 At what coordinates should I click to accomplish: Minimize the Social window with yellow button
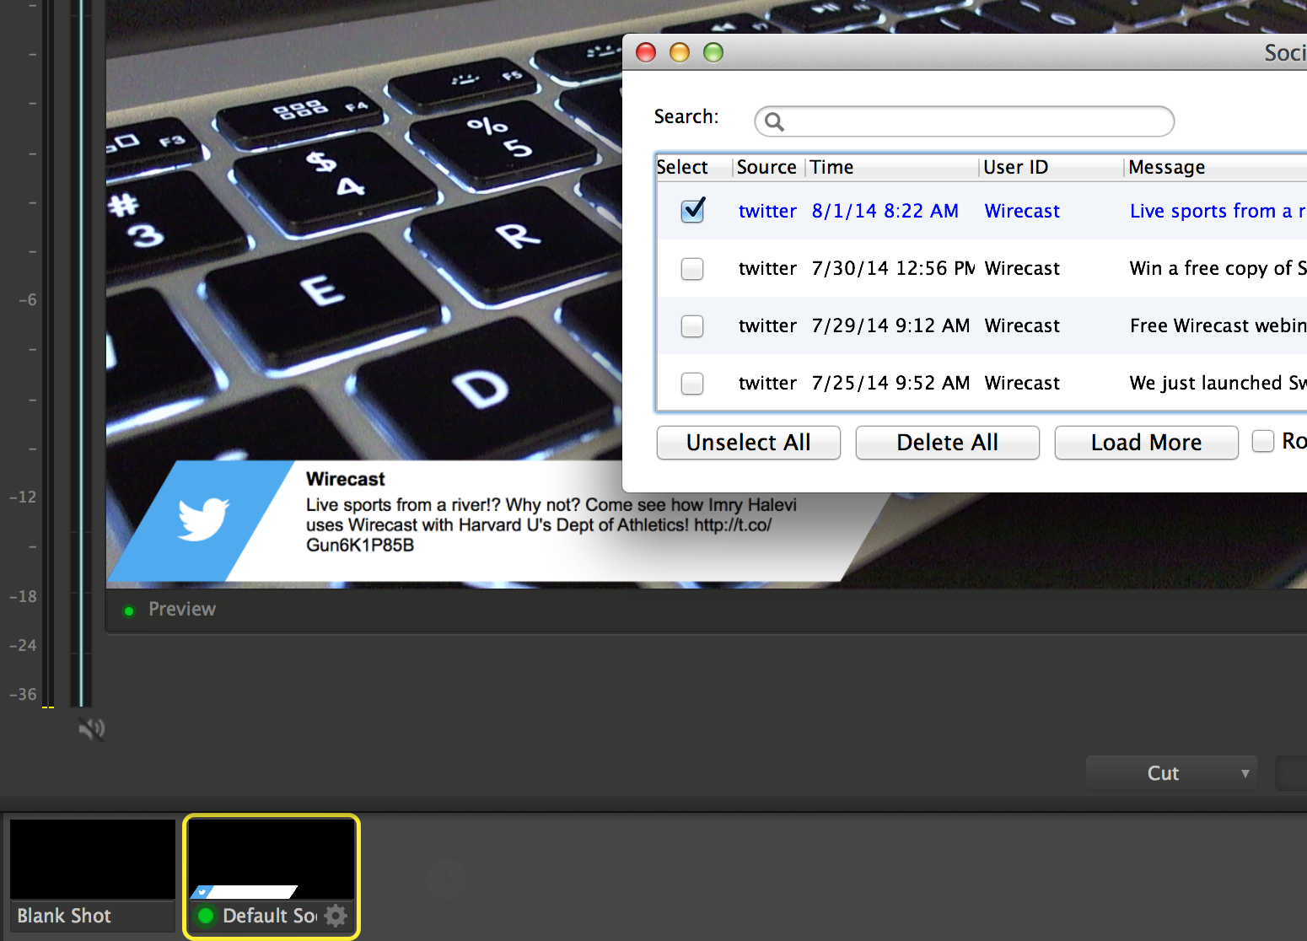pyautogui.click(x=680, y=52)
